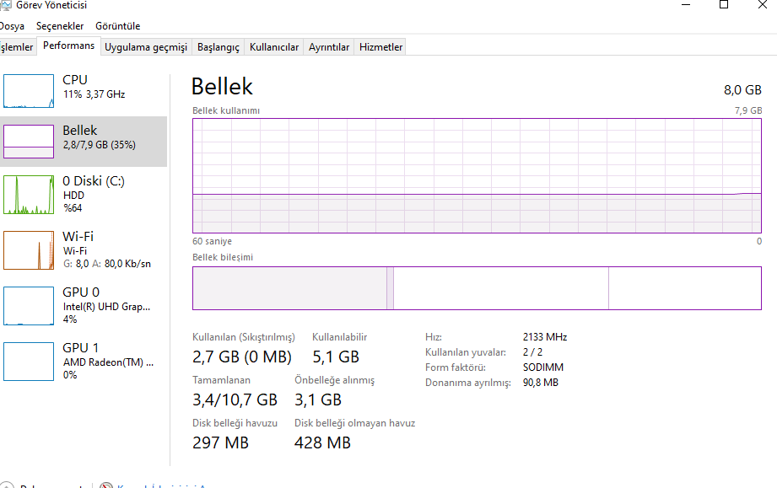Select the GPU 1 AMD Radeon graph thumbnail
This screenshot has height=488, width=777.
[x=29, y=362]
